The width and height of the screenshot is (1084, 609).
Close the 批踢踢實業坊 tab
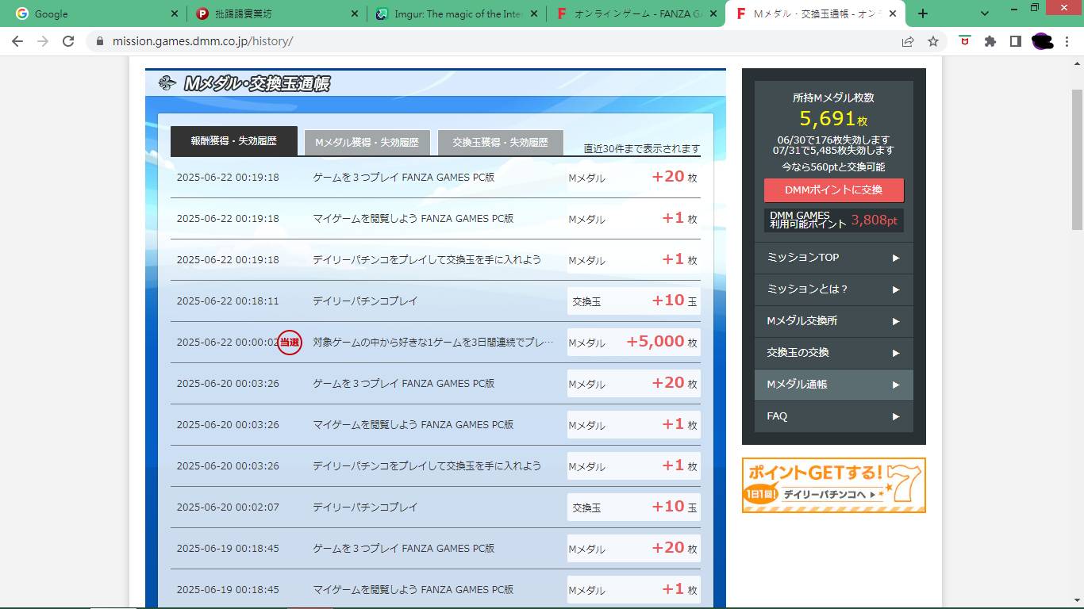tap(355, 13)
